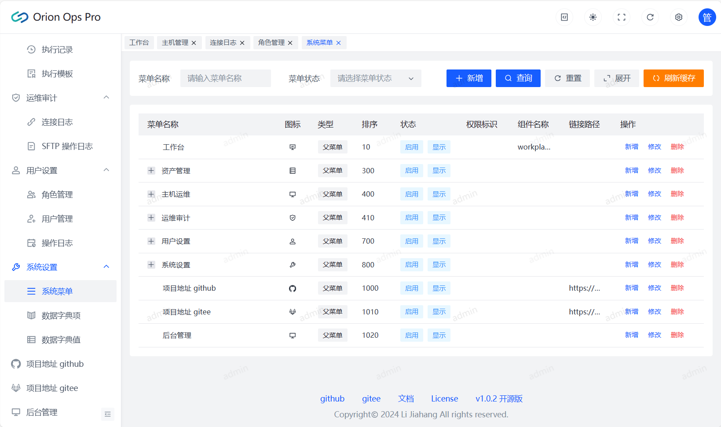
Task: Expand the 主机运维 row in table
Action: click(151, 194)
